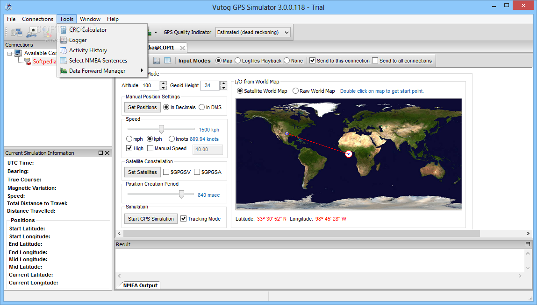537x305 pixels.
Task: Maximize the Result panel
Action: [x=528, y=244]
